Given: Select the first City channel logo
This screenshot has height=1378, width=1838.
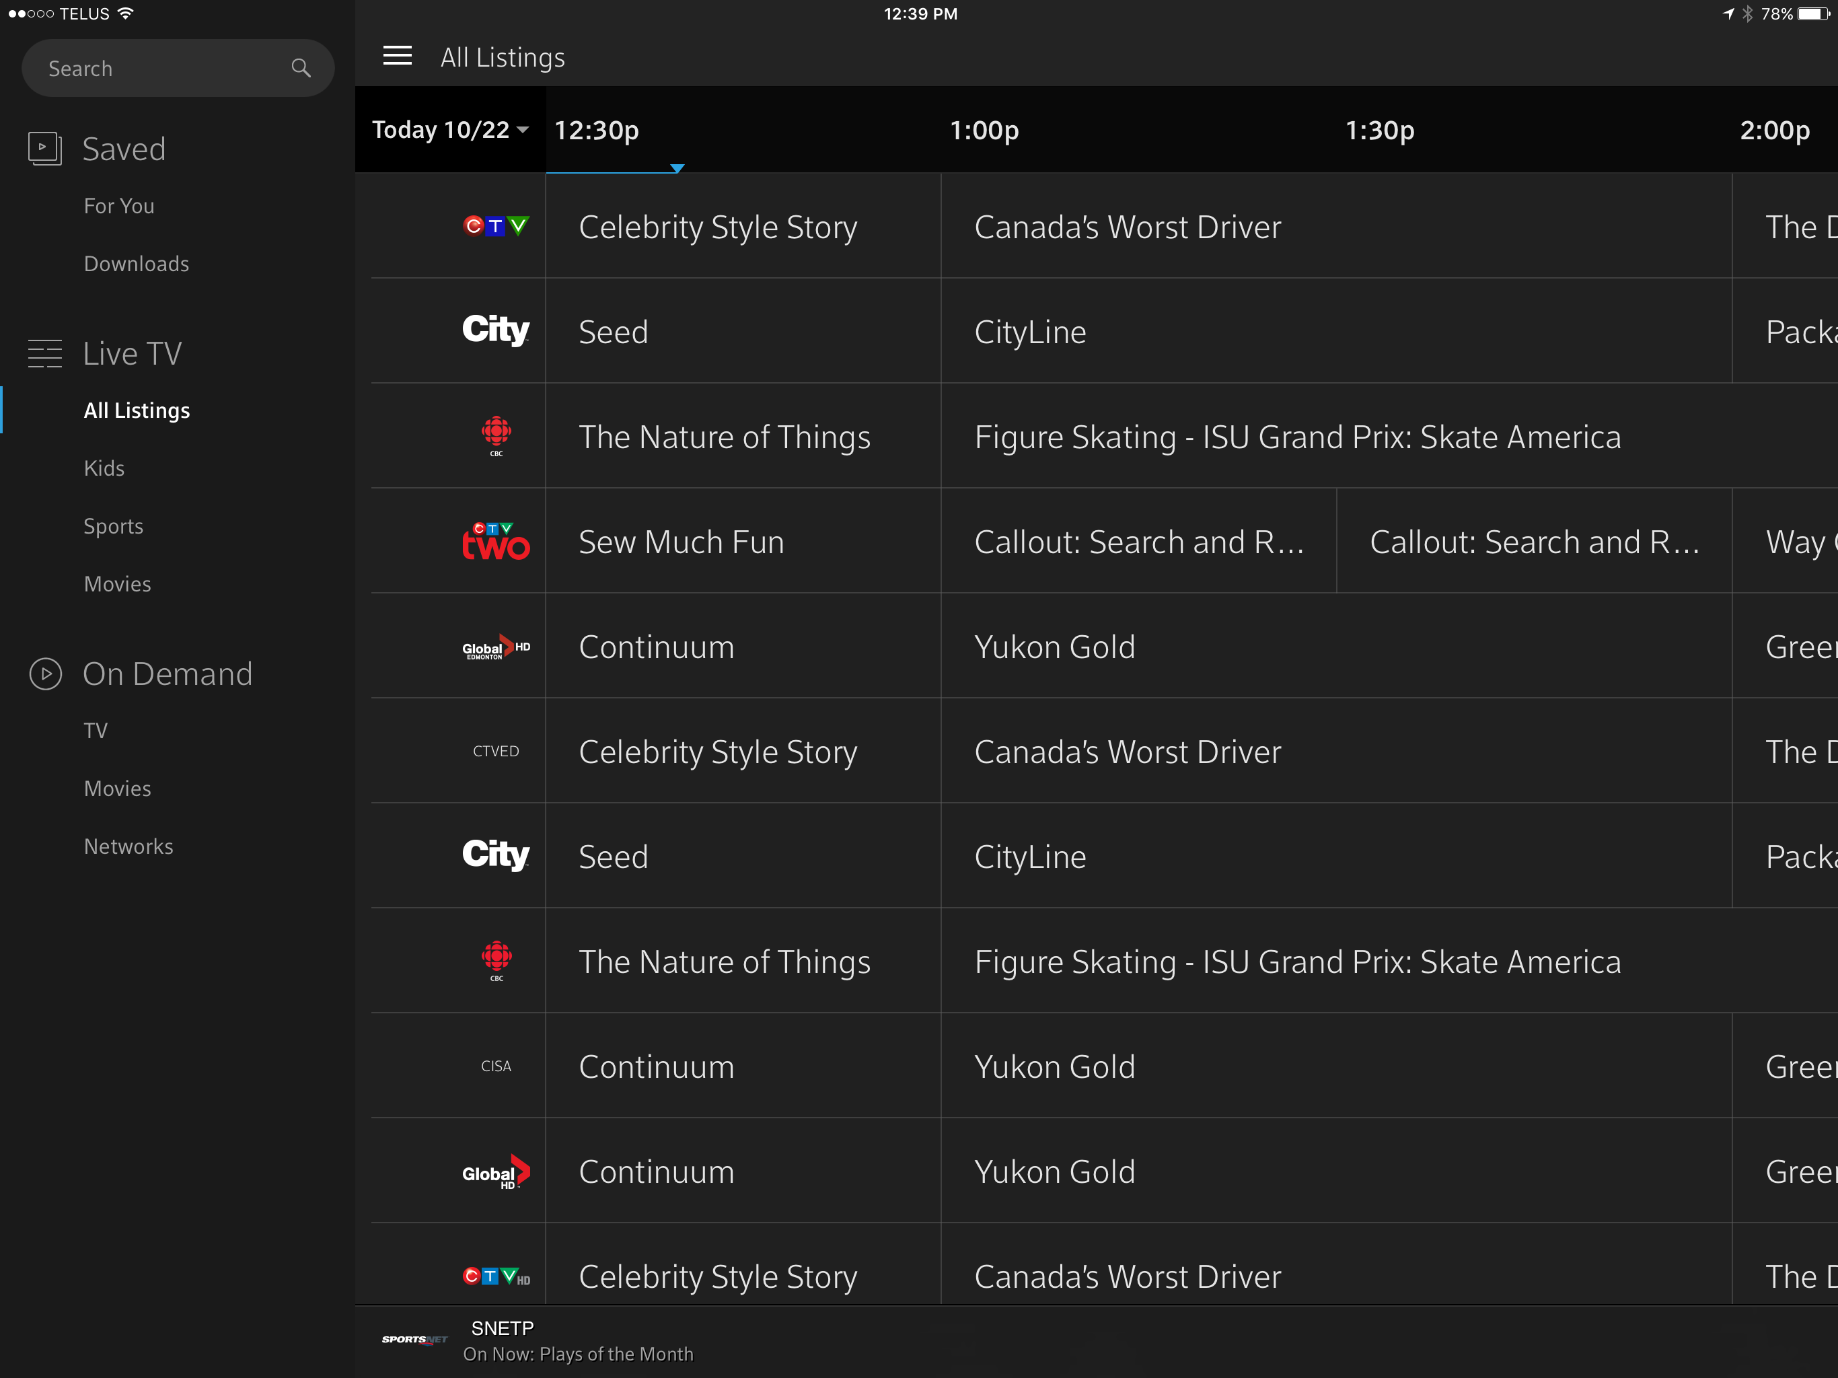Looking at the screenshot, I should pyautogui.click(x=496, y=330).
